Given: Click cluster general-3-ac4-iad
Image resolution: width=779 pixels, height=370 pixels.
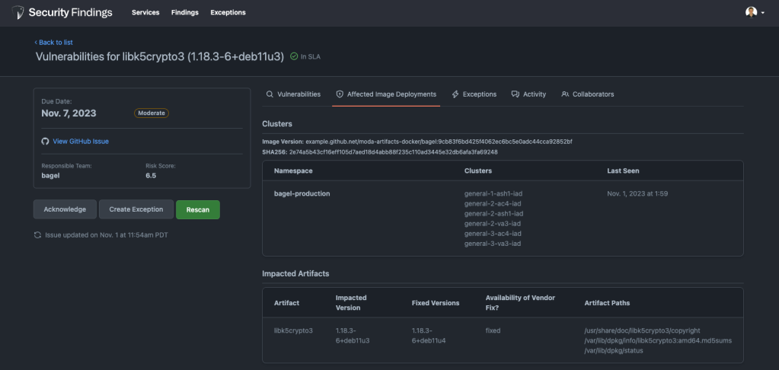Looking at the screenshot, I should tap(493, 234).
